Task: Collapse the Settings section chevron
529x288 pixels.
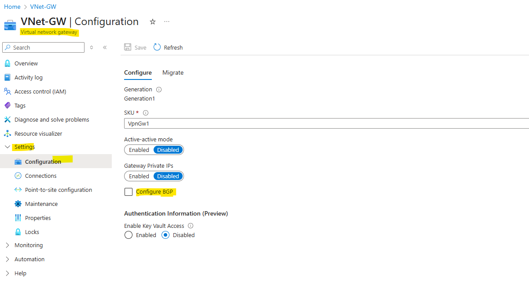Action: 7,147
